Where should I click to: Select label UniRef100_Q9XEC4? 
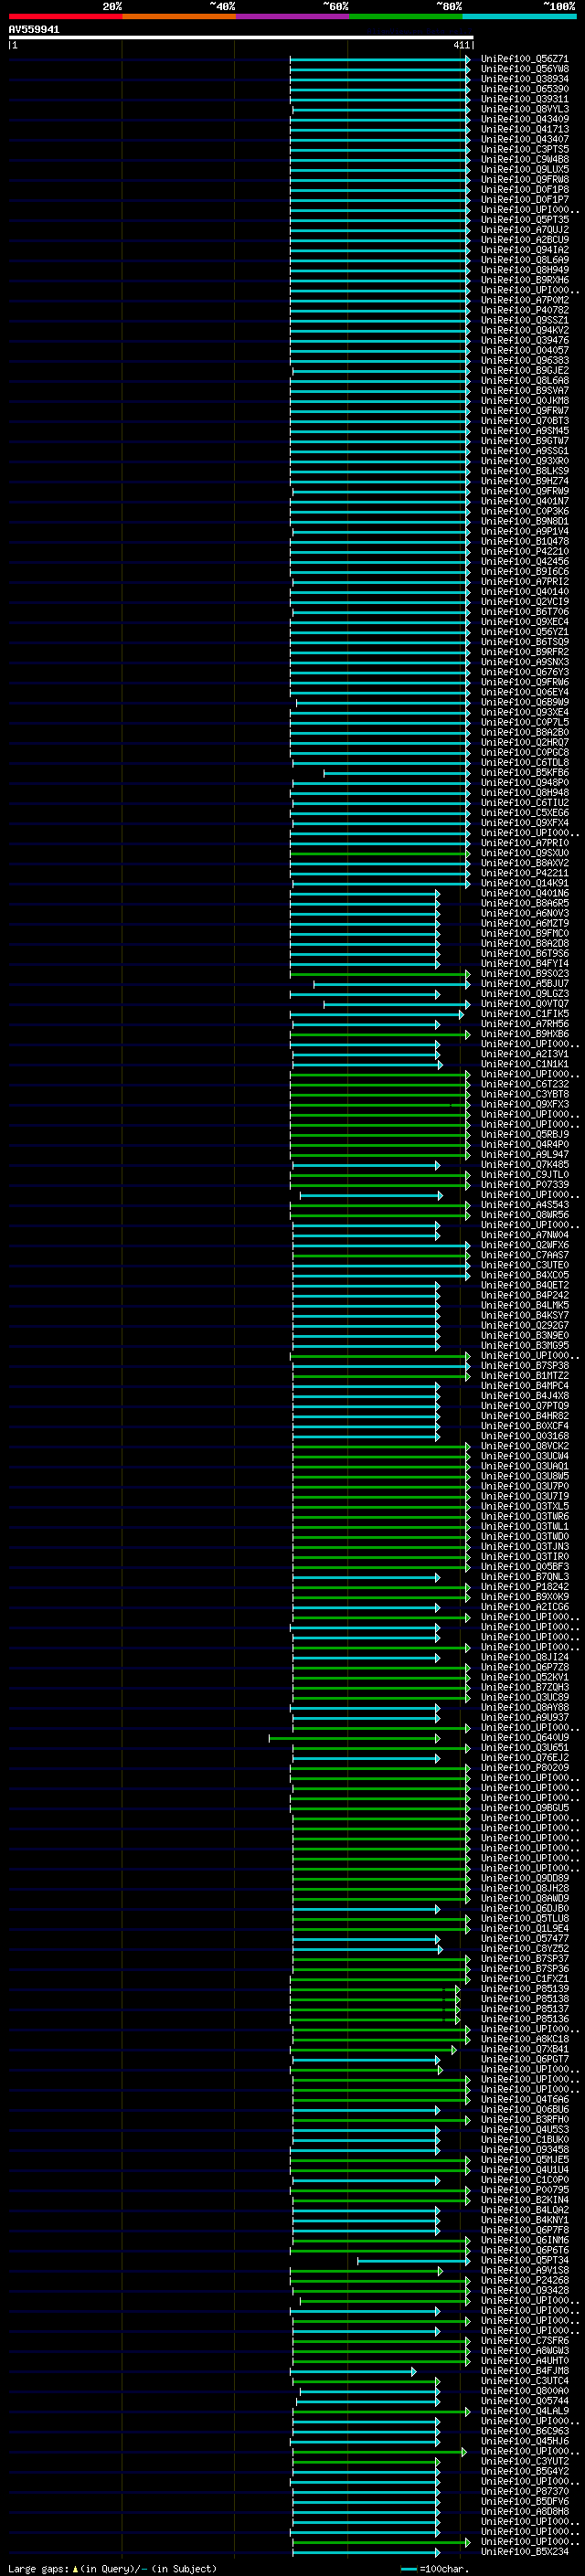pyautogui.click(x=525, y=621)
